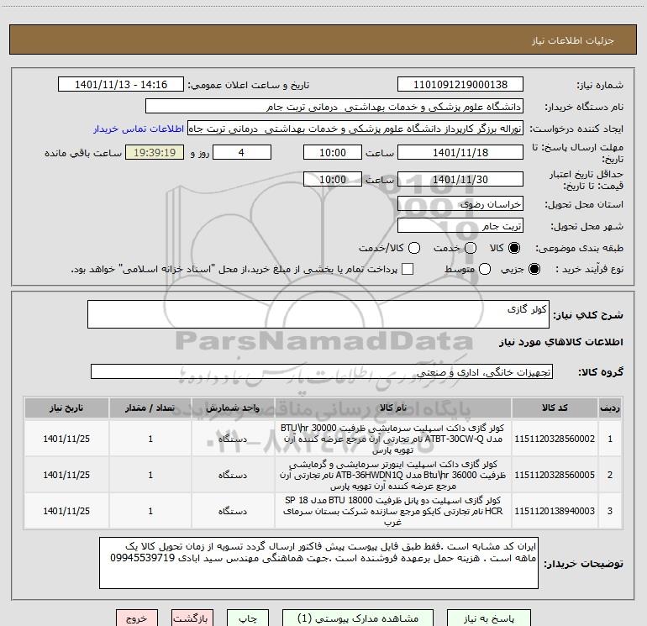
Task: Click the remaining days field showing 4
Action: (242, 152)
